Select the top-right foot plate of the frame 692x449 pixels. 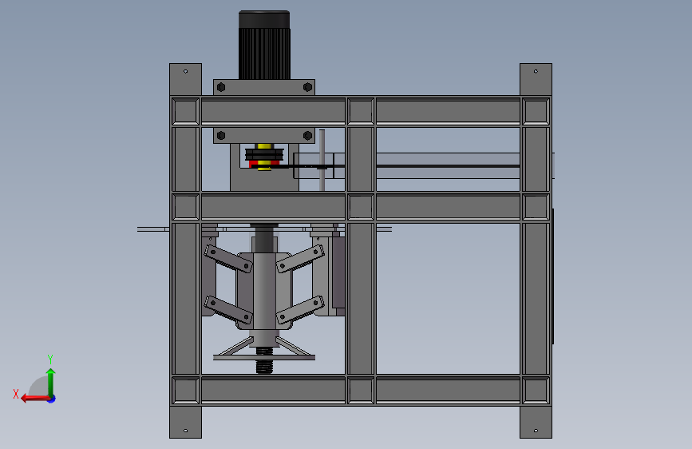(x=536, y=79)
